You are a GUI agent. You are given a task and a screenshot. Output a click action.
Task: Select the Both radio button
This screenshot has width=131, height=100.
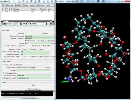click(x=39, y=49)
